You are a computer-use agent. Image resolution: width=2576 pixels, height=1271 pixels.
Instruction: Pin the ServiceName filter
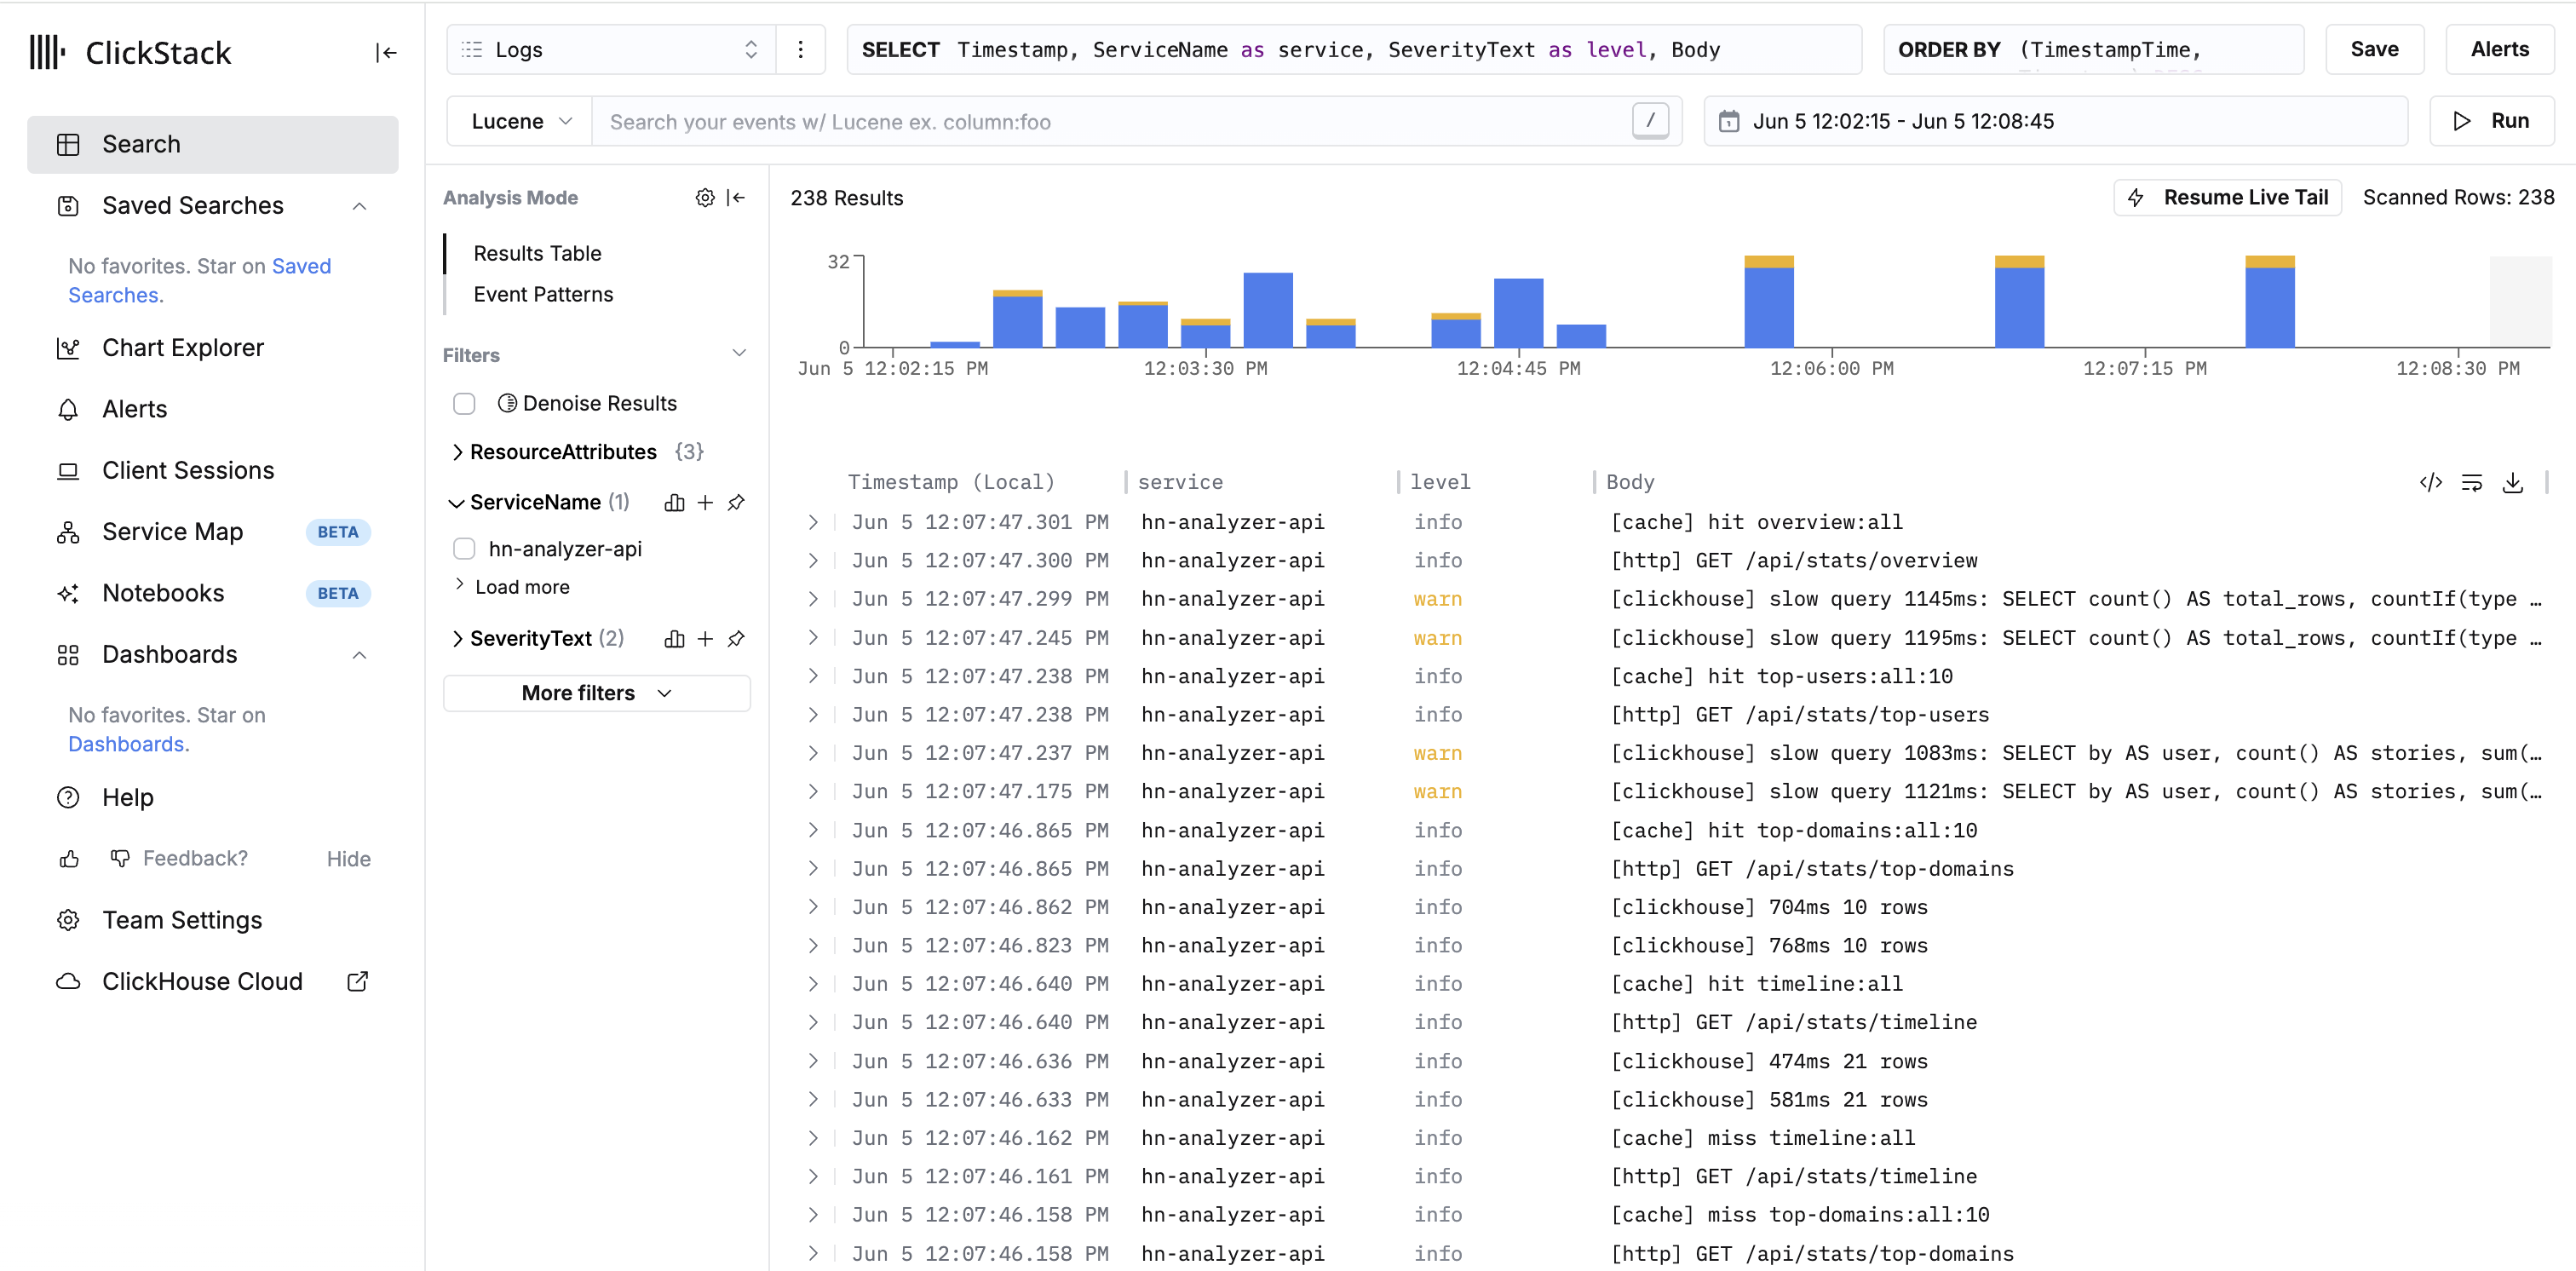pos(737,503)
